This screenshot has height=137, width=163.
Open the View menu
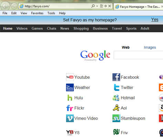(24, 13)
